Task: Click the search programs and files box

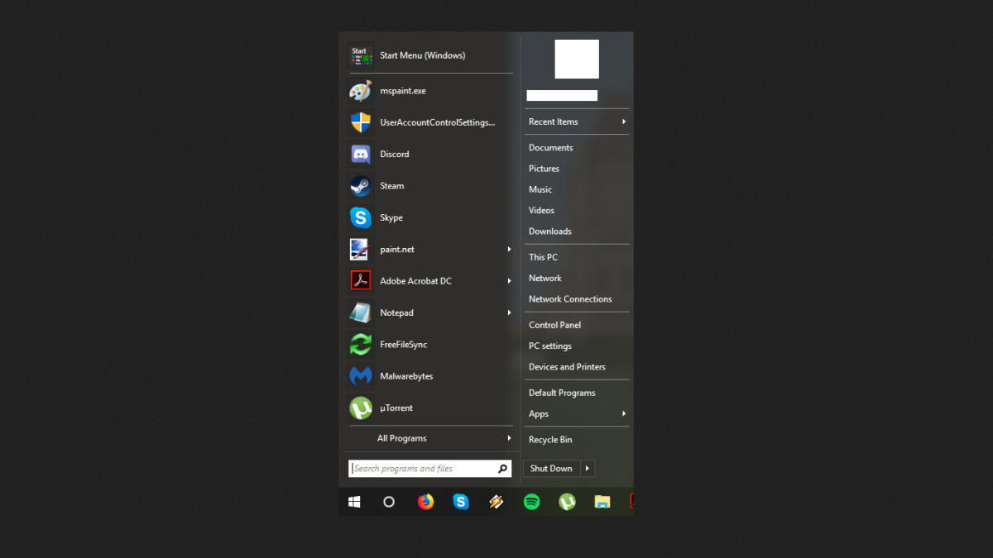Action: (430, 469)
